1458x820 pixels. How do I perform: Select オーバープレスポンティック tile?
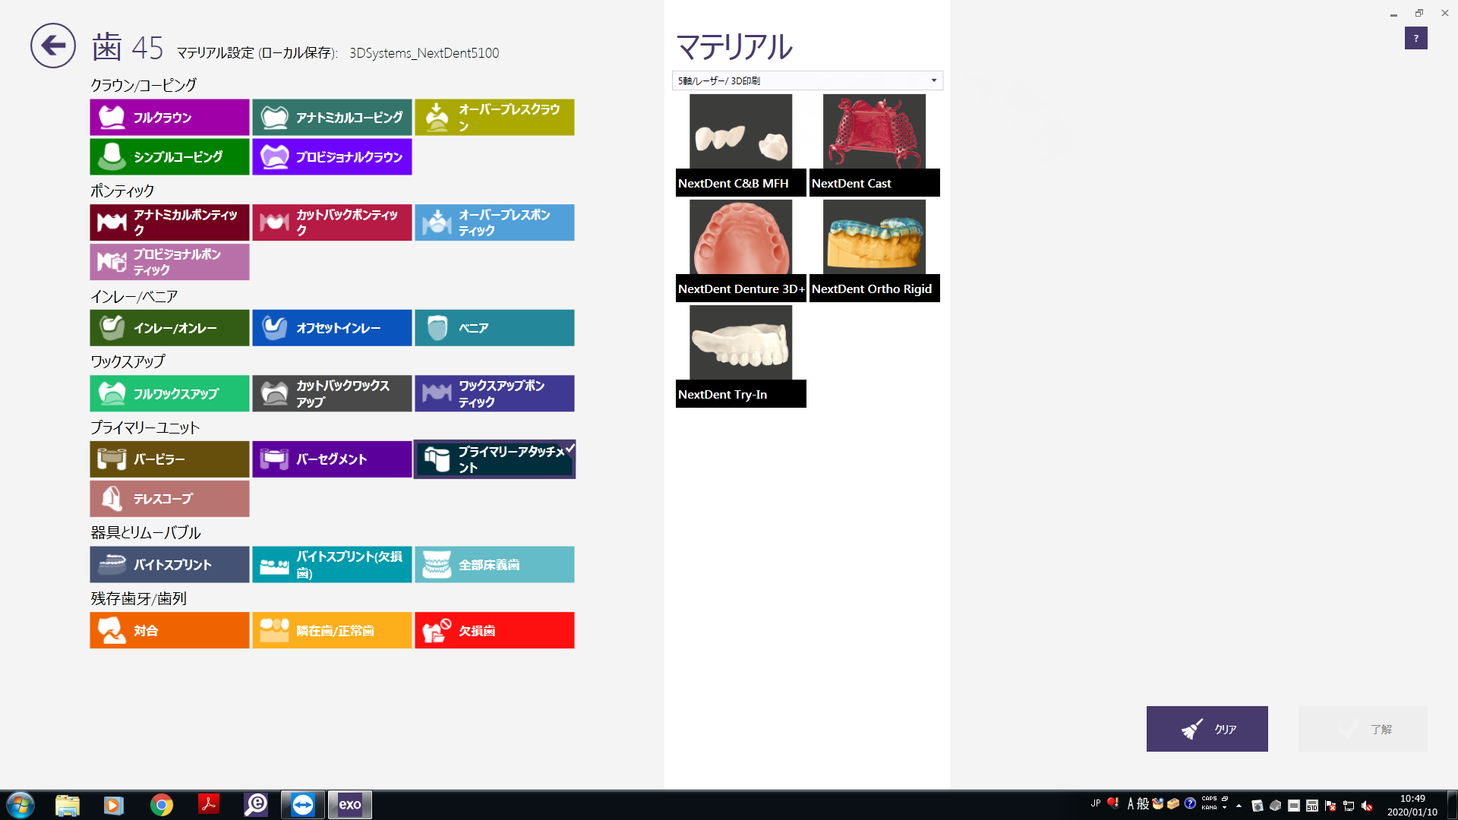click(x=494, y=222)
